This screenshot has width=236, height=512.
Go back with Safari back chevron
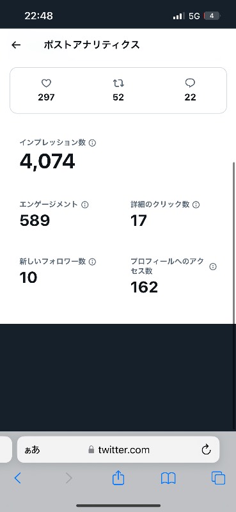[x=18, y=478]
